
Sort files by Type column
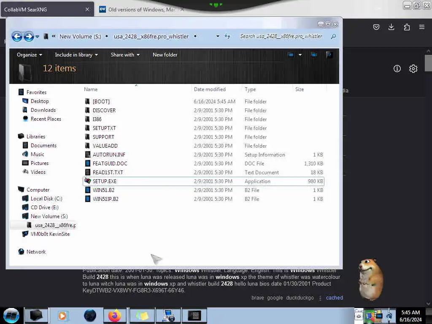pyautogui.click(x=250, y=89)
